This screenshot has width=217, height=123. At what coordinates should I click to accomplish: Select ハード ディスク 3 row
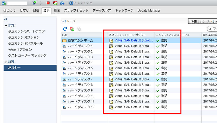(139, 57)
